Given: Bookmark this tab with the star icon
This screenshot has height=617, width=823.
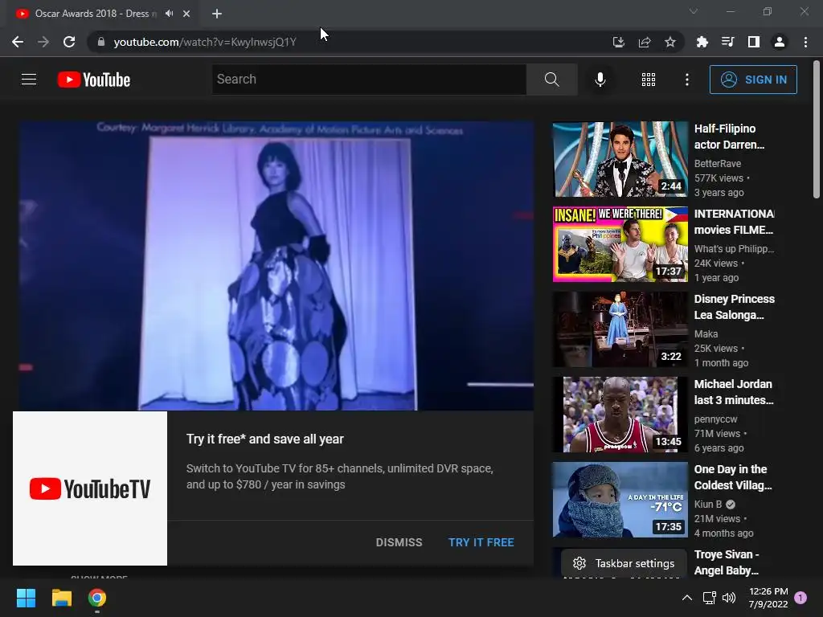Looking at the screenshot, I should (x=670, y=42).
